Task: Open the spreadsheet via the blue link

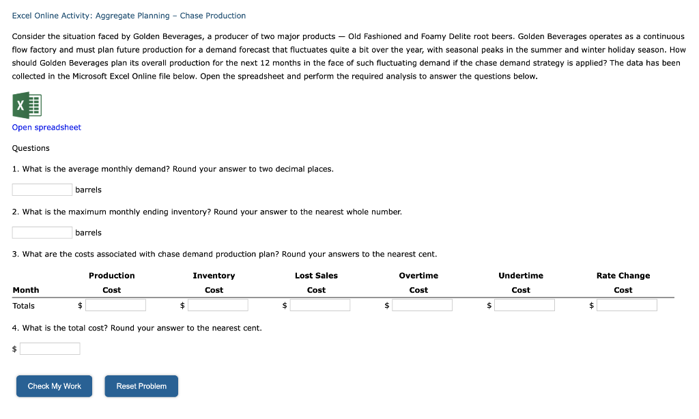Action: pyautogui.click(x=46, y=127)
